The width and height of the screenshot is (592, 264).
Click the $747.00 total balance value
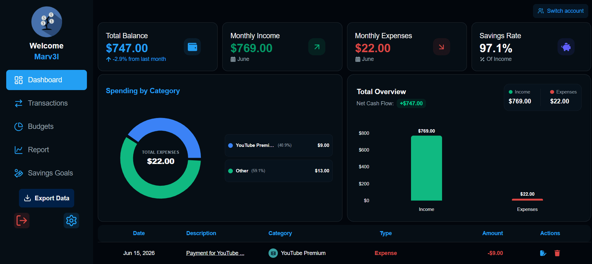[127, 48]
